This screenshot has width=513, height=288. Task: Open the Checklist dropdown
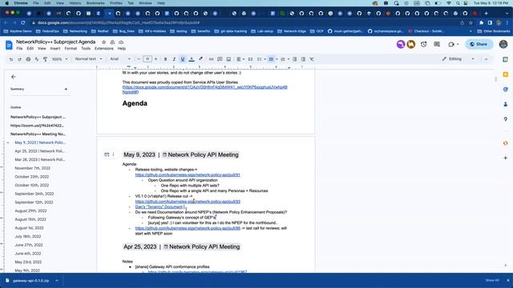click(261, 59)
